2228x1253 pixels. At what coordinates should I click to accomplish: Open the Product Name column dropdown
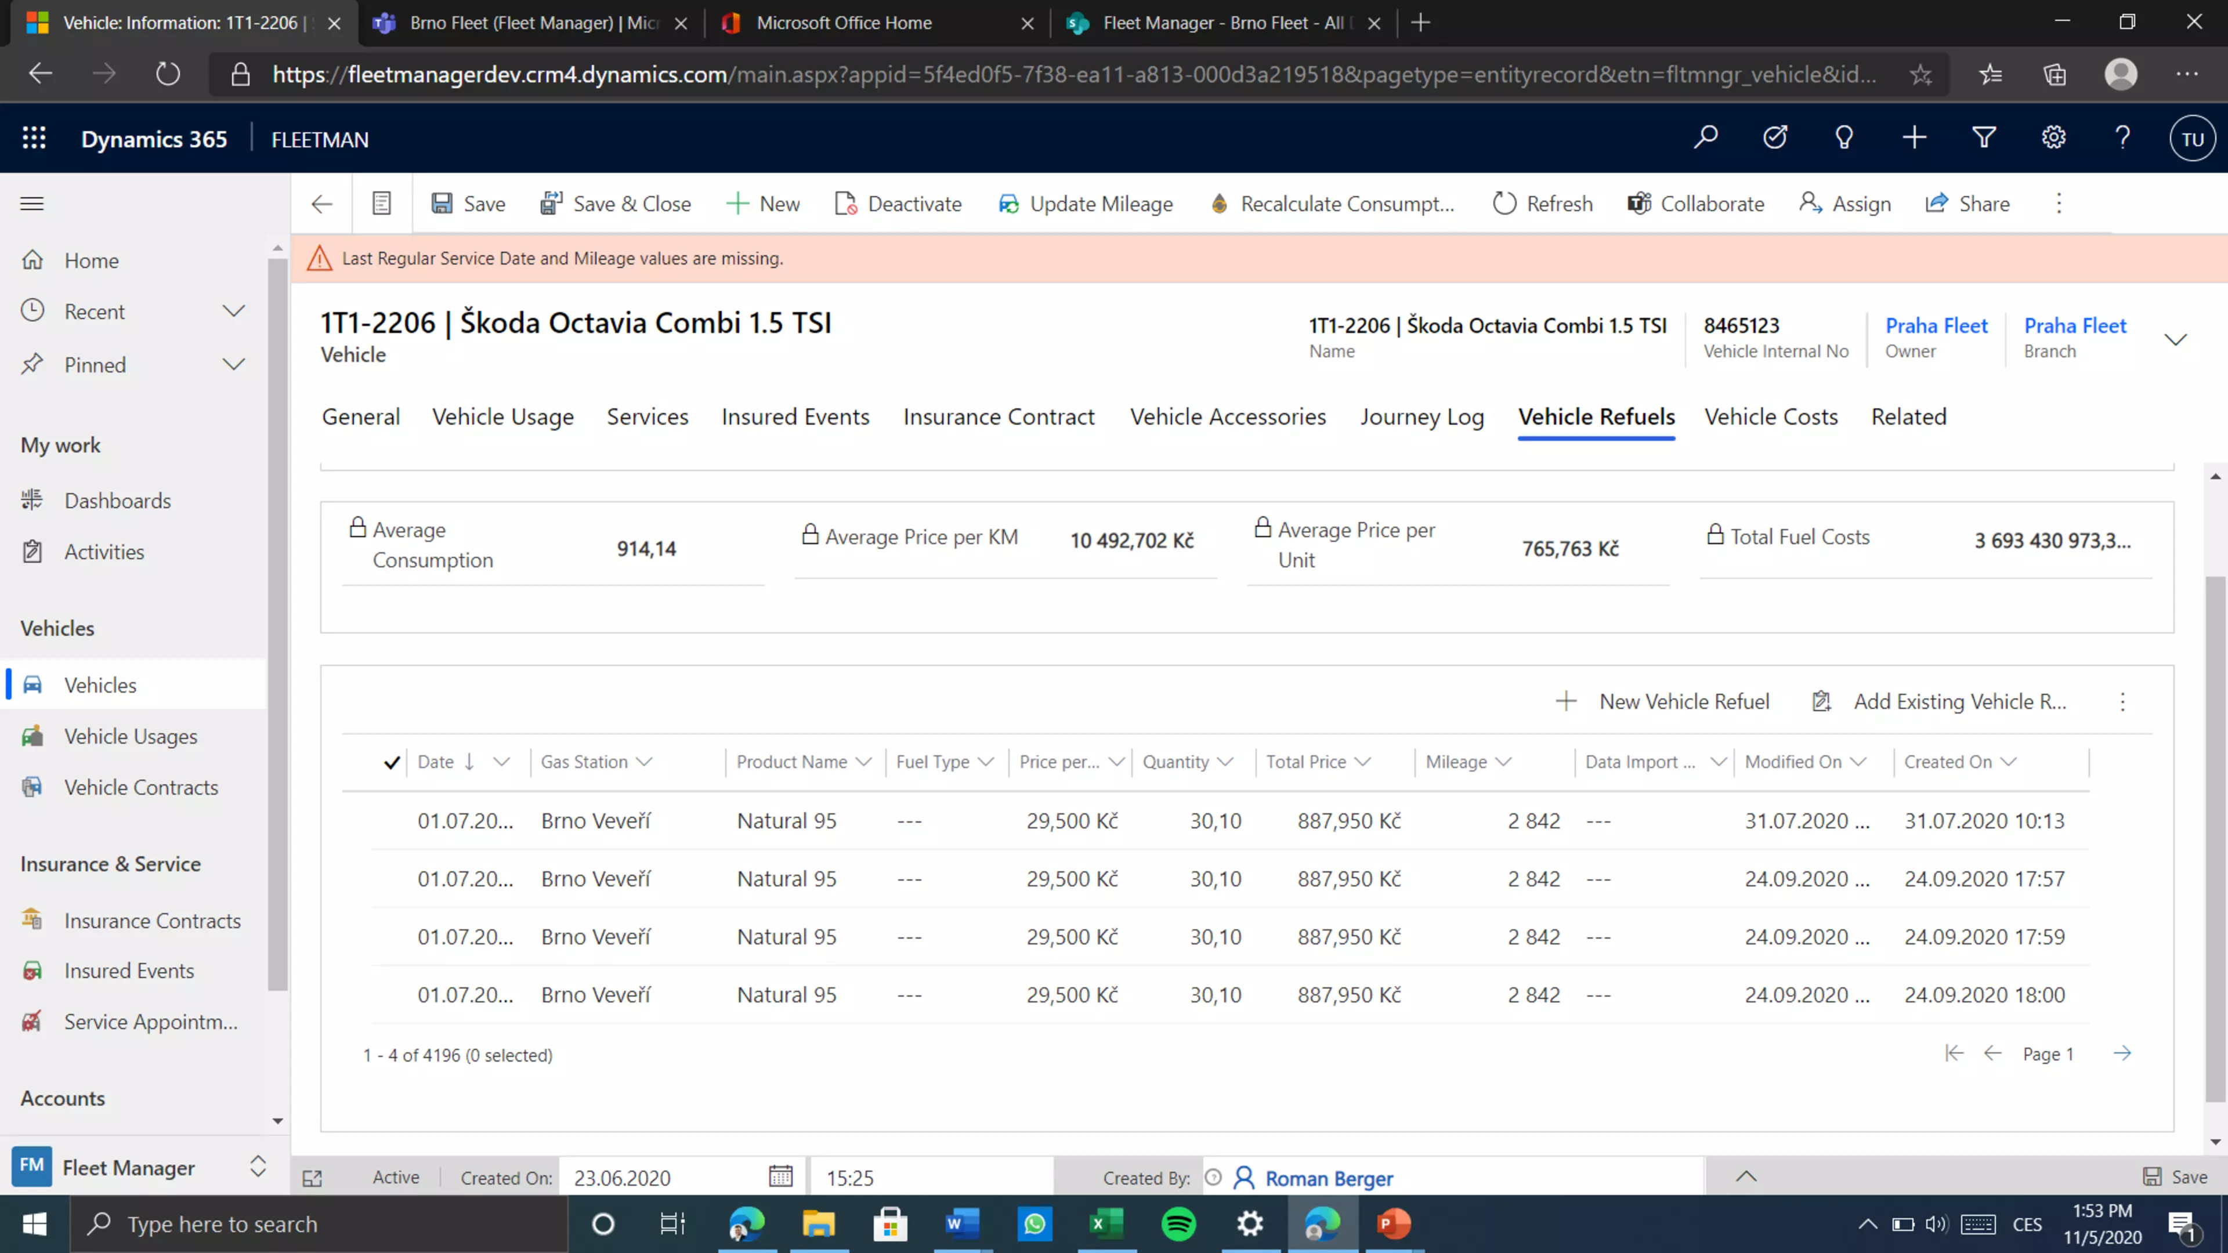pyautogui.click(x=863, y=763)
